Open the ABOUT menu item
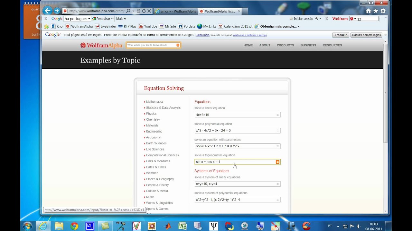412x231 pixels. (265, 45)
